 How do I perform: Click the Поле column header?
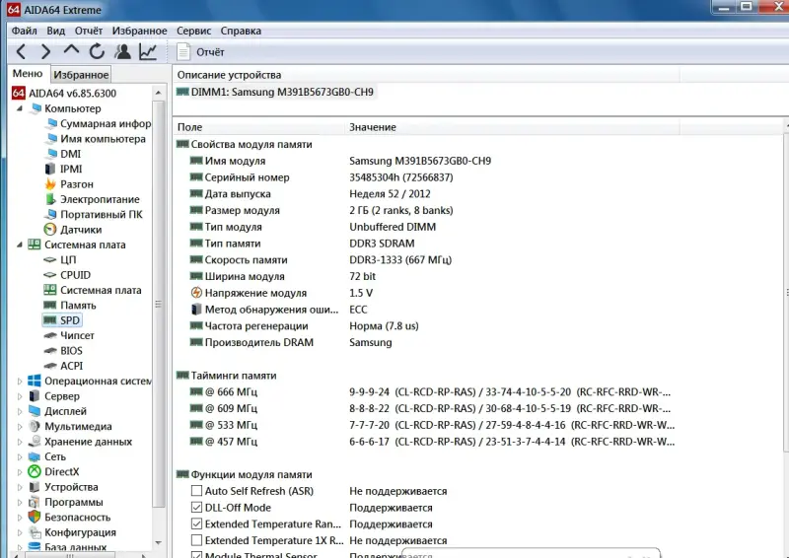pyautogui.click(x=259, y=127)
